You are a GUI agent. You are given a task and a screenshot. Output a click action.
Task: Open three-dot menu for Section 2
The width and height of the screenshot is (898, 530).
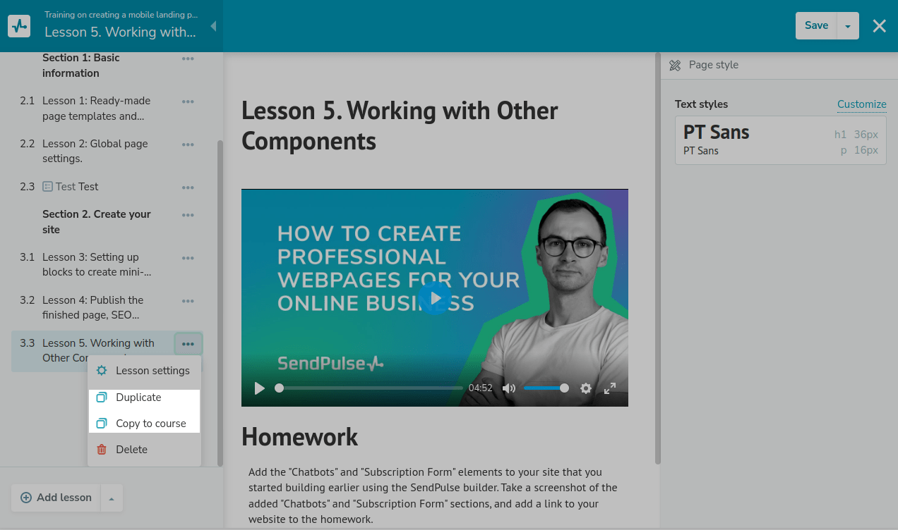188,215
